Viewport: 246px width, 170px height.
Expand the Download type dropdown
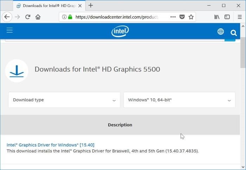pyautogui.click(x=64, y=100)
